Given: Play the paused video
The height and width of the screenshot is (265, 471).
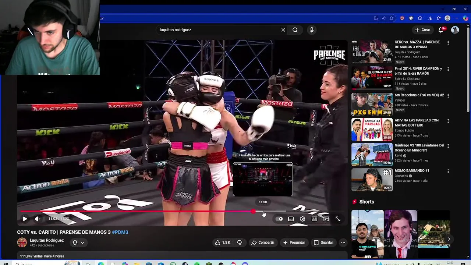Looking at the screenshot, I should (x=25, y=219).
